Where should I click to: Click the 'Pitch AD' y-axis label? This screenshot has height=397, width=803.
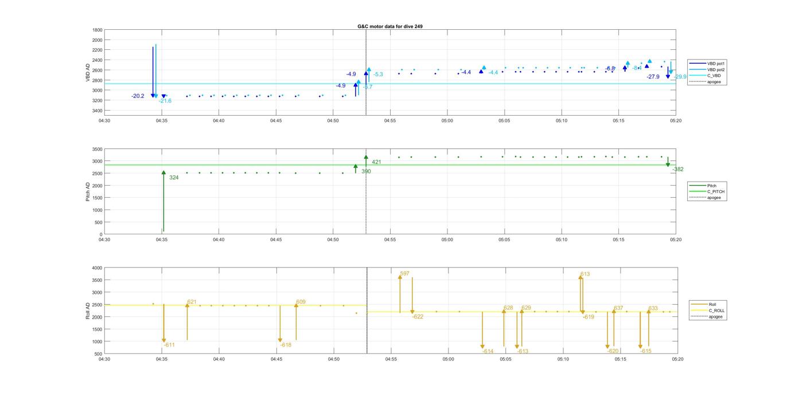[88, 191]
